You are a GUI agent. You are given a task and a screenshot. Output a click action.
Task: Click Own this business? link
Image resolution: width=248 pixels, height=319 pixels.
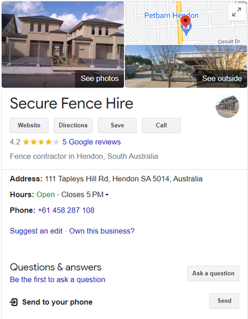[x=102, y=231]
